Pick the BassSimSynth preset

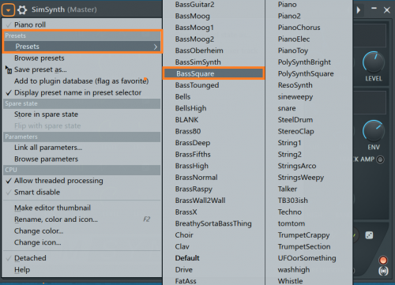click(198, 62)
